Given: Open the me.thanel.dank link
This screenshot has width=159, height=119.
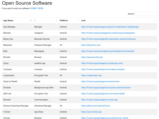Looking at the screenshot, I should (100, 81).
